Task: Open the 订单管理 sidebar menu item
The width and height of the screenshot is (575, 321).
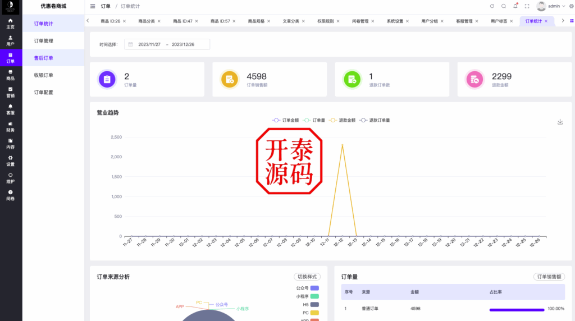Action: tap(53, 40)
